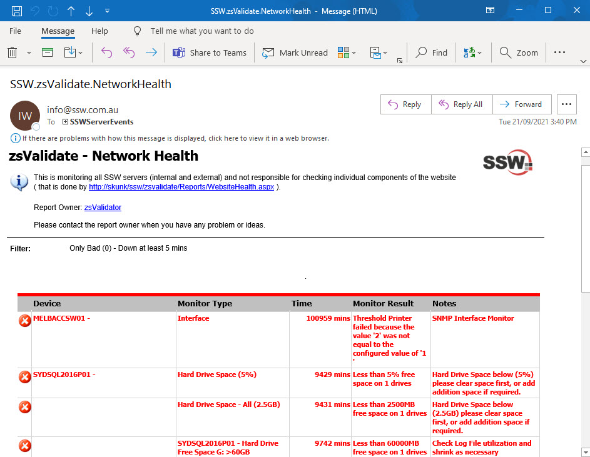
Task: Open the WebsiteHealth.aspx report link
Action: tap(181, 187)
